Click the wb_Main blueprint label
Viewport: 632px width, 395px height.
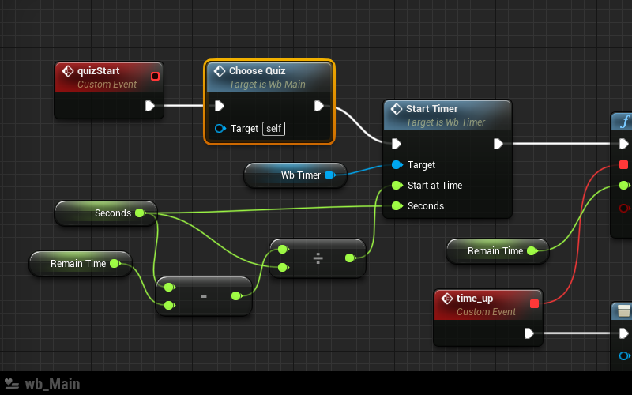pyautogui.click(x=52, y=384)
